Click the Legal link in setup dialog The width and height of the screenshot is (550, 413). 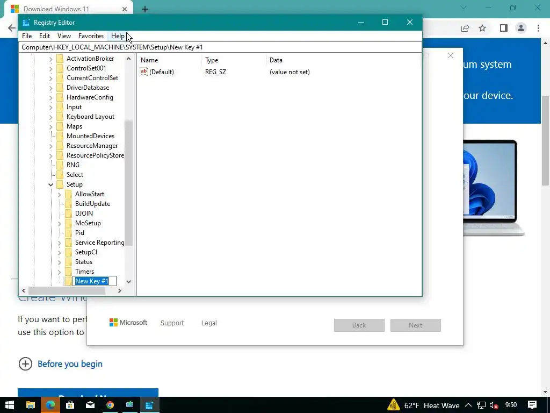pos(209,323)
